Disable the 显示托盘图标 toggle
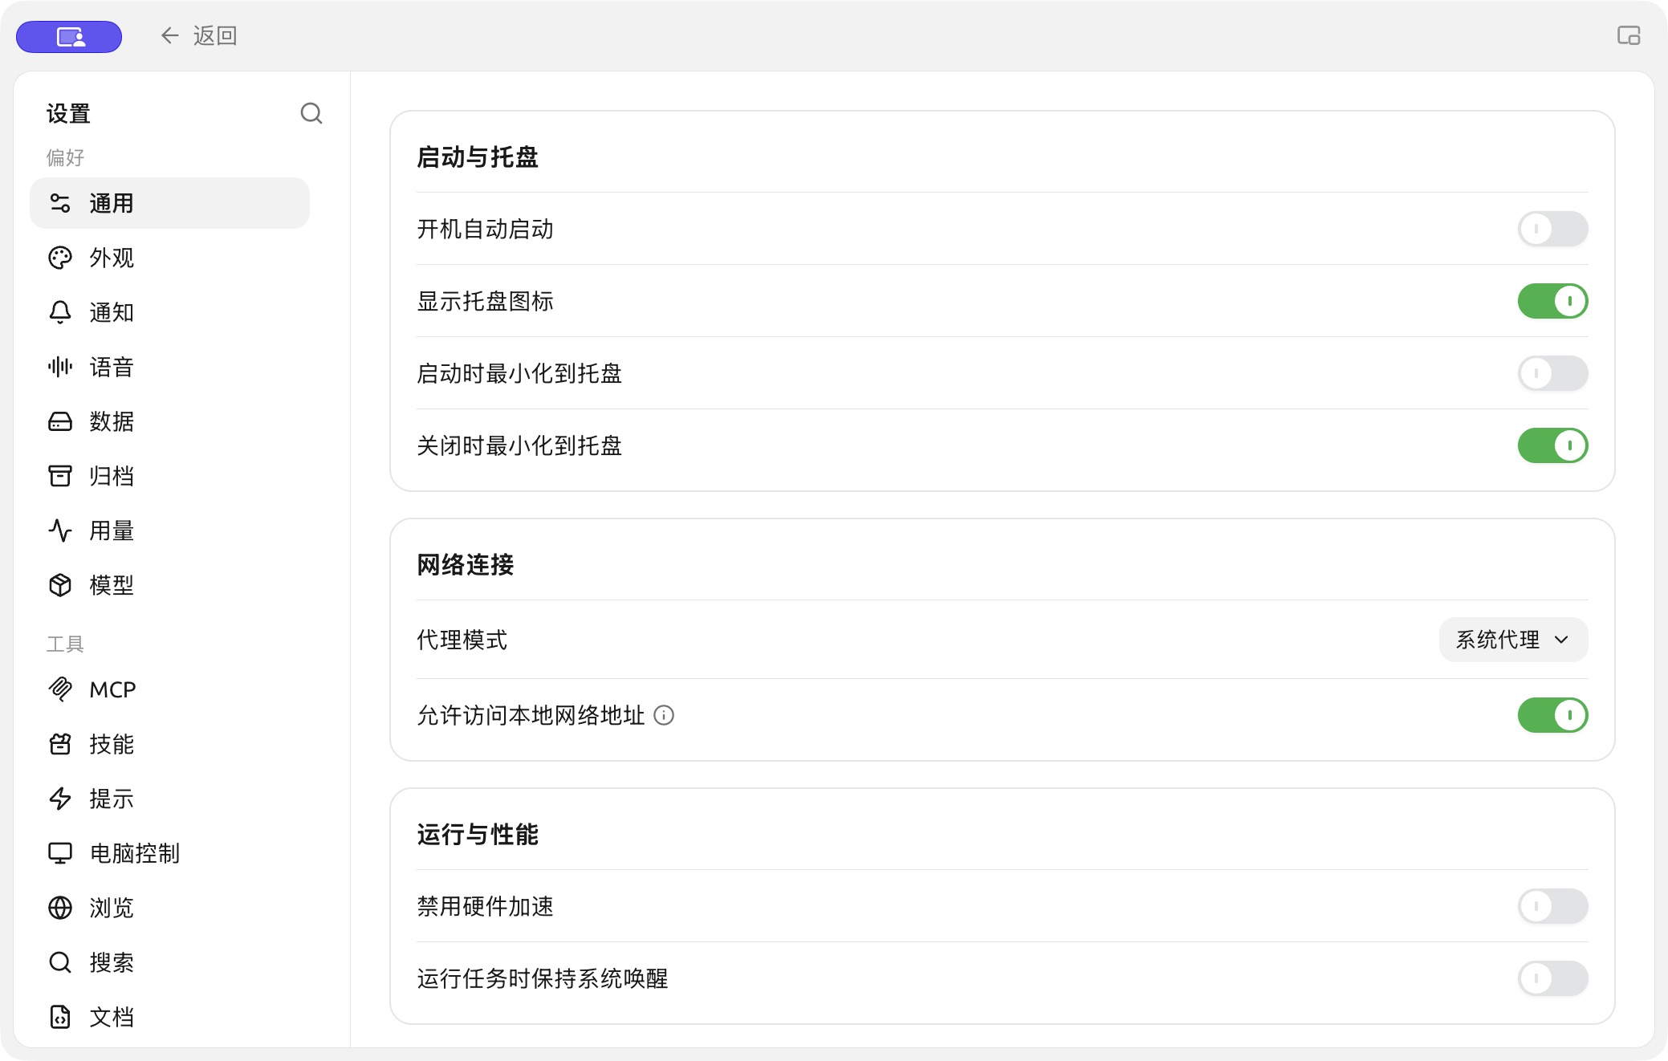Image resolution: width=1668 pixels, height=1061 pixels. (x=1552, y=301)
